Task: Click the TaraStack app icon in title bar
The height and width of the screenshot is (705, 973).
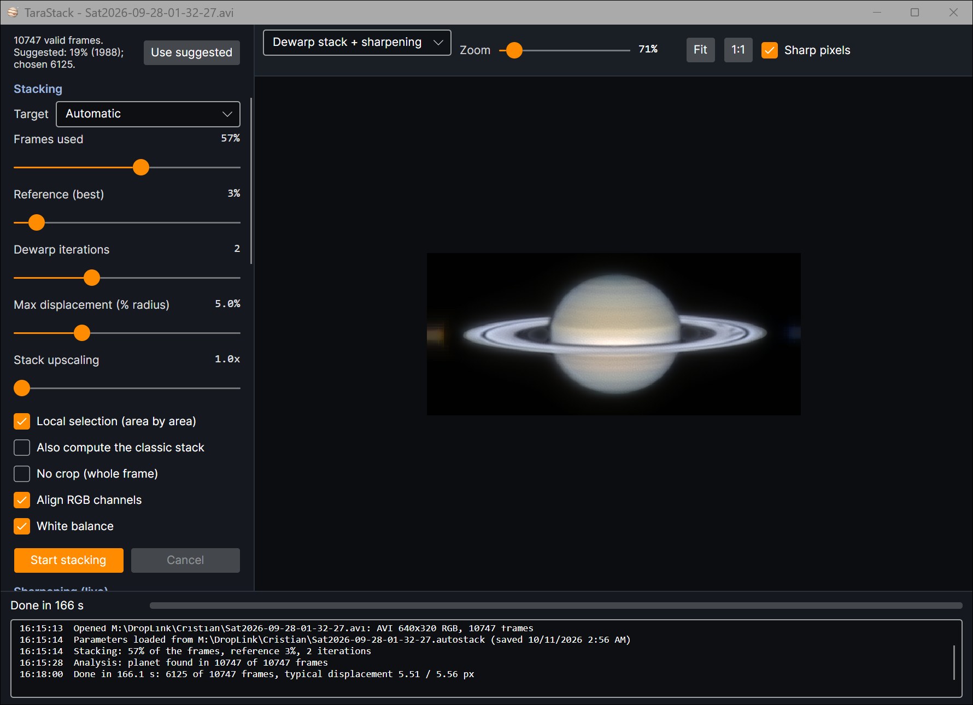Action: click(13, 12)
